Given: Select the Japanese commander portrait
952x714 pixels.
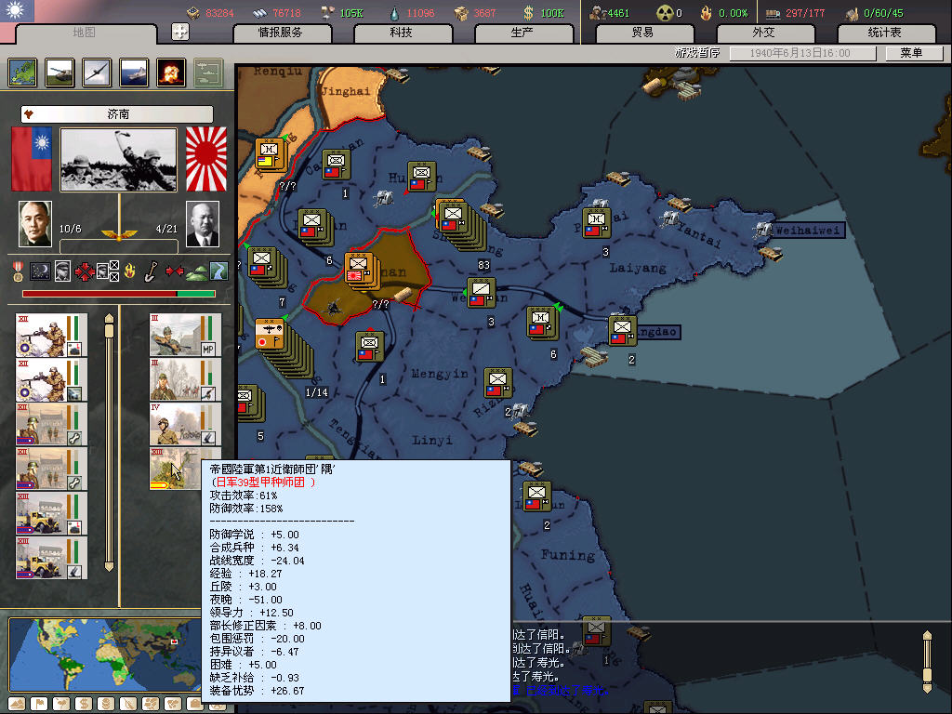Looking at the screenshot, I should pos(202,224).
